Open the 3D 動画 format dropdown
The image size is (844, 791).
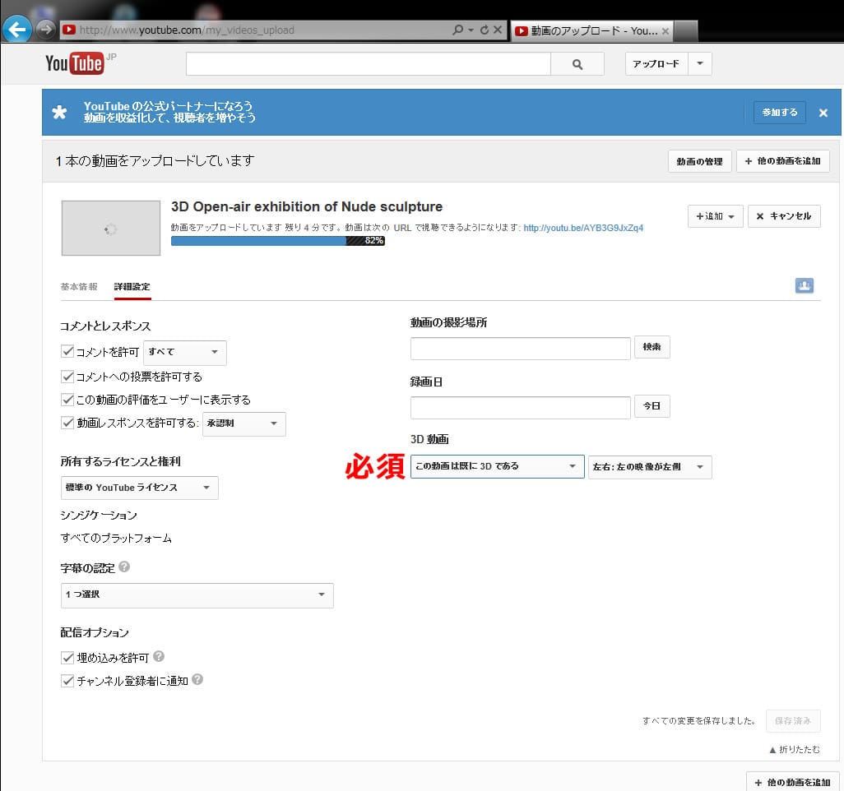coord(497,466)
